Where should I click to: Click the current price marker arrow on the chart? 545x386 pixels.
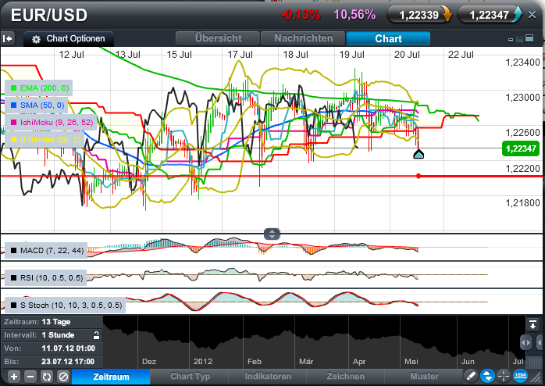pyautogui.click(x=419, y=154)
